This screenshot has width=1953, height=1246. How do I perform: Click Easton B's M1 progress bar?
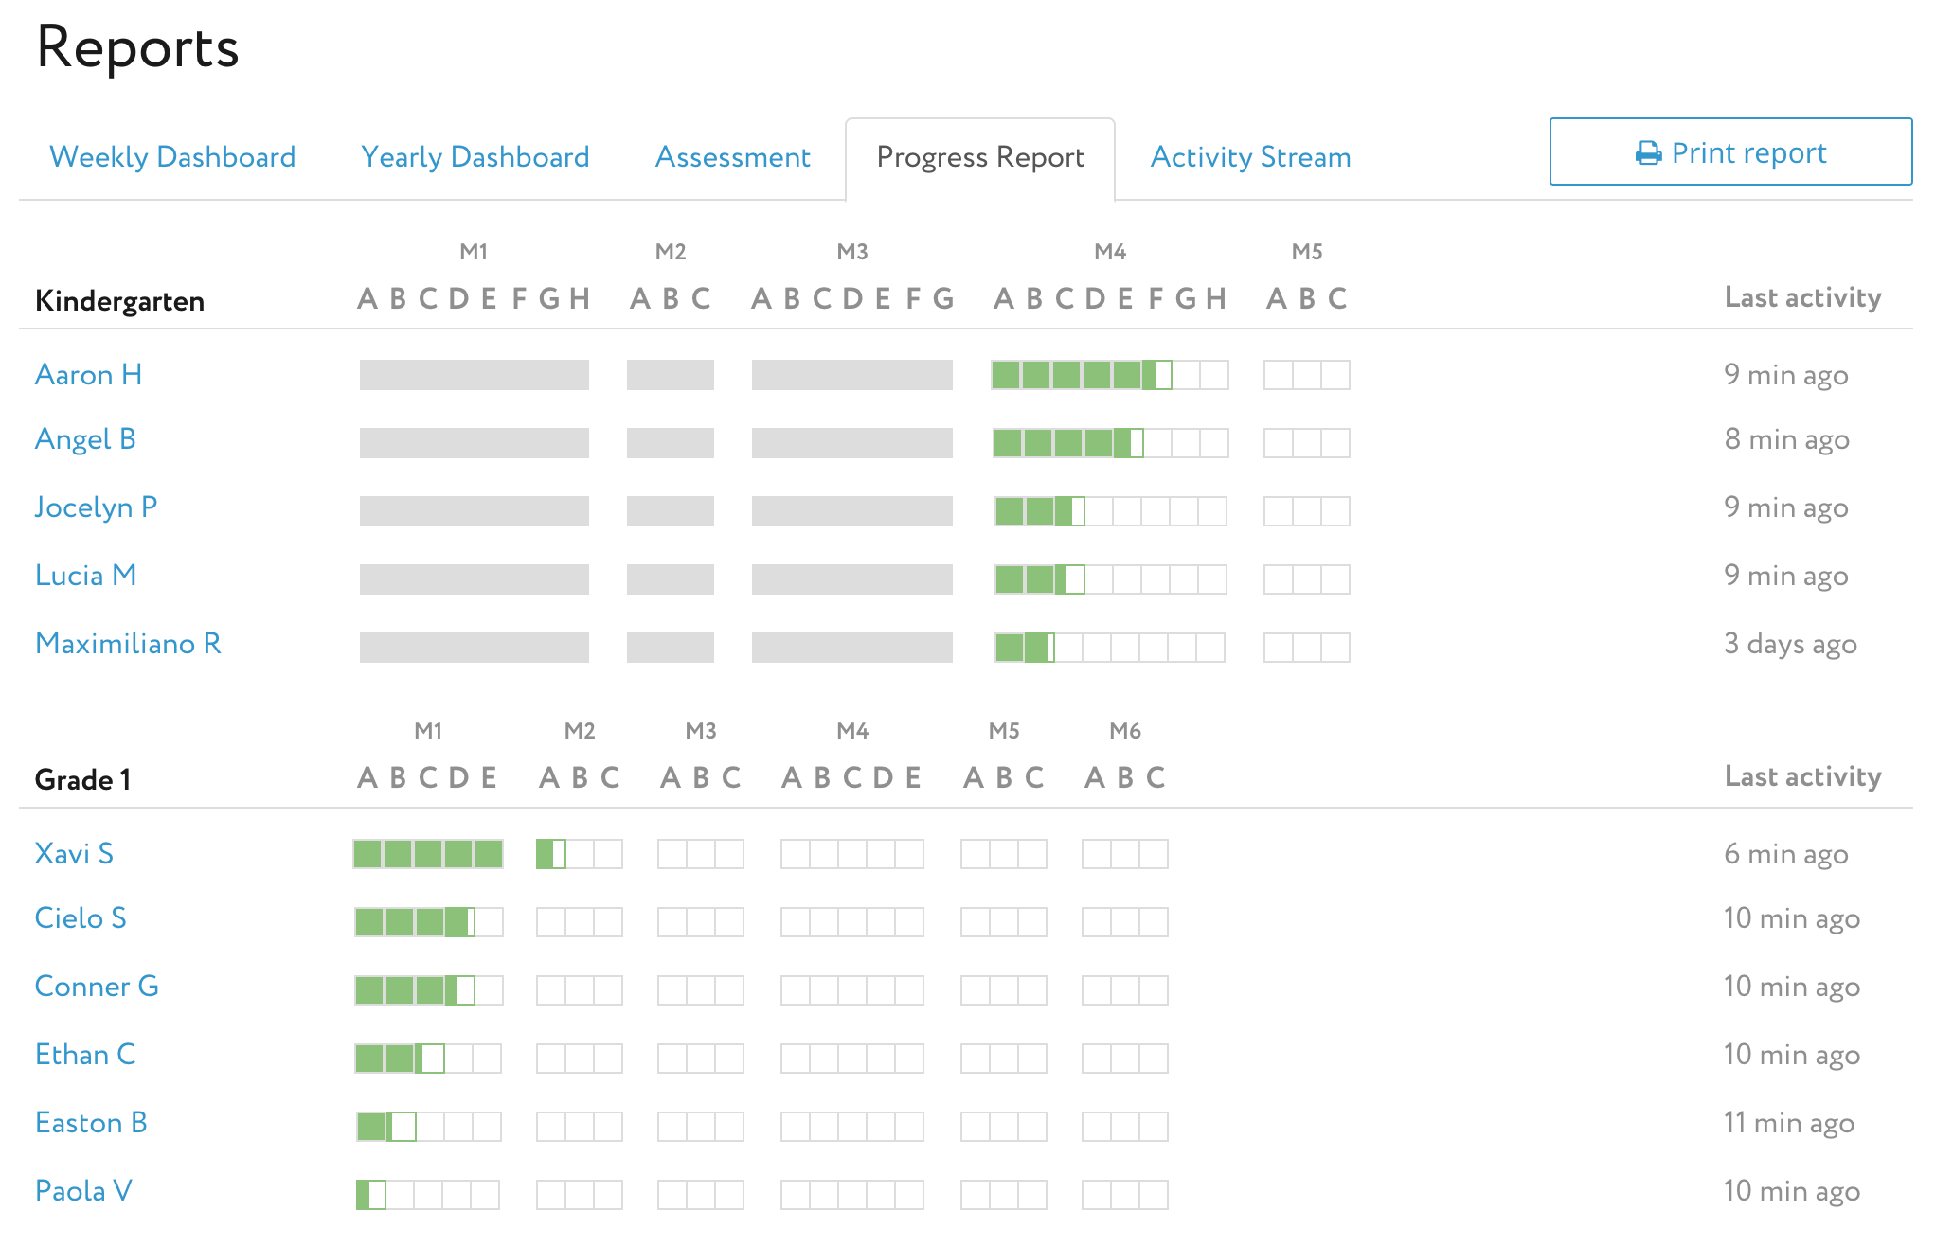(428, 1127)
